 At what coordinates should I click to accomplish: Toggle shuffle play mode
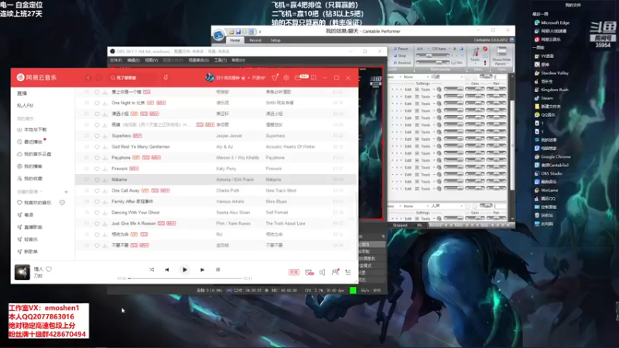(152, 270)
